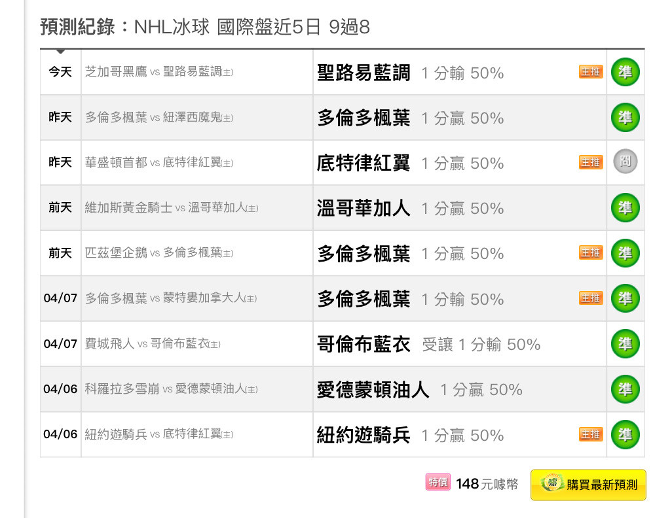653x518 pixels.
Task: Click the 148 元嘘幣 price text
Action: pyautogui.click(x=487, y=484)
